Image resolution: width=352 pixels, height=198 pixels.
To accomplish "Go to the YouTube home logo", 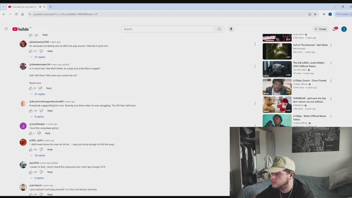I will (x=21, y=29).
